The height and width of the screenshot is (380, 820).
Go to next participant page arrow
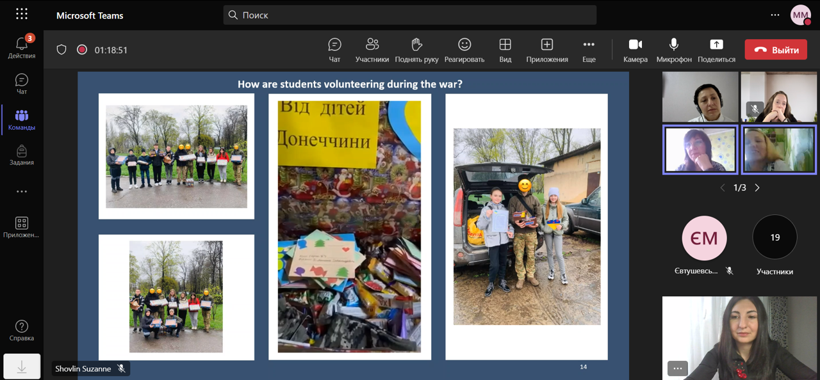757,187
